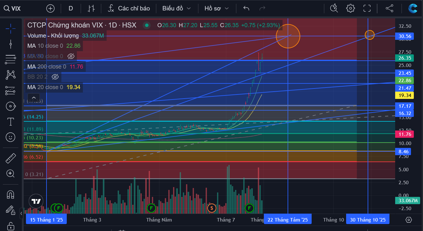
Task: Open the first green F event marker
Action: (58, 208)
